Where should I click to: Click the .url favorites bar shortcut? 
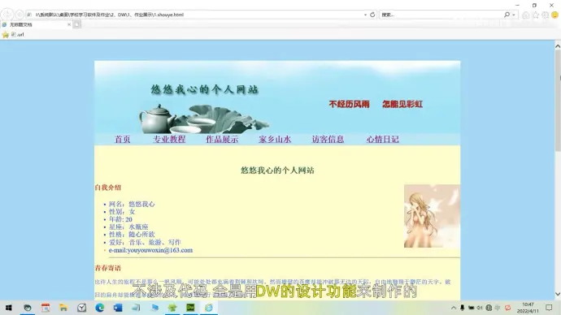pos(18,35)
